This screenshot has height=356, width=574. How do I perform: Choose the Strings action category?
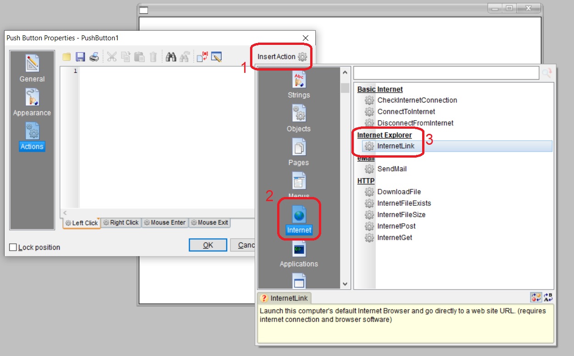tap(299, 86)
